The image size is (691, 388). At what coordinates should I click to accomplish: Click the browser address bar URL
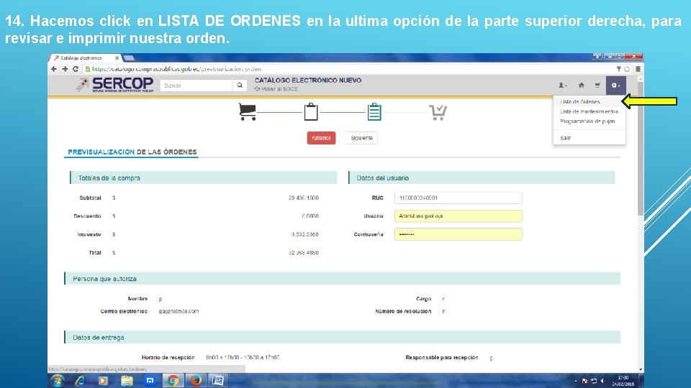(x=176, y=69)
